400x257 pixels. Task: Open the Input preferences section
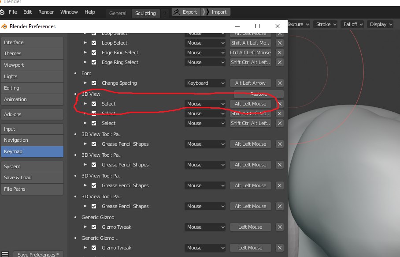pyautogui.click(x=32, y=129)
